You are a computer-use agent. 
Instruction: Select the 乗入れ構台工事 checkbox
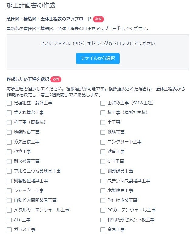[9, 113]
